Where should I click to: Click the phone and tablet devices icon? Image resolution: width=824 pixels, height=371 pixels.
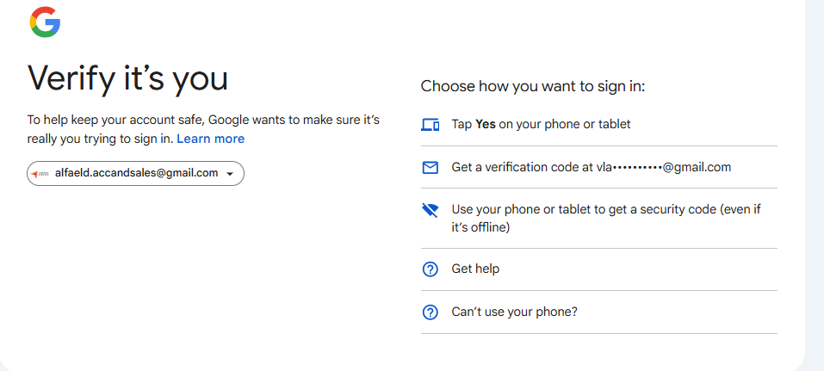click(431, 125)
